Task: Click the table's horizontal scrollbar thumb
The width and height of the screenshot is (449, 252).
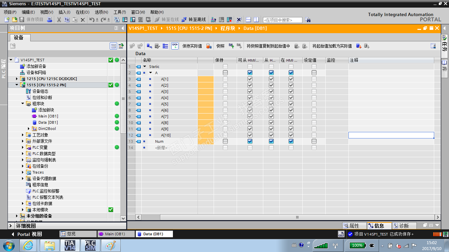Action: point(297,217)
